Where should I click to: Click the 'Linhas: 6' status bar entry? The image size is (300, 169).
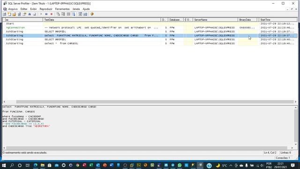pyautogui.click(x=285, y=153)
